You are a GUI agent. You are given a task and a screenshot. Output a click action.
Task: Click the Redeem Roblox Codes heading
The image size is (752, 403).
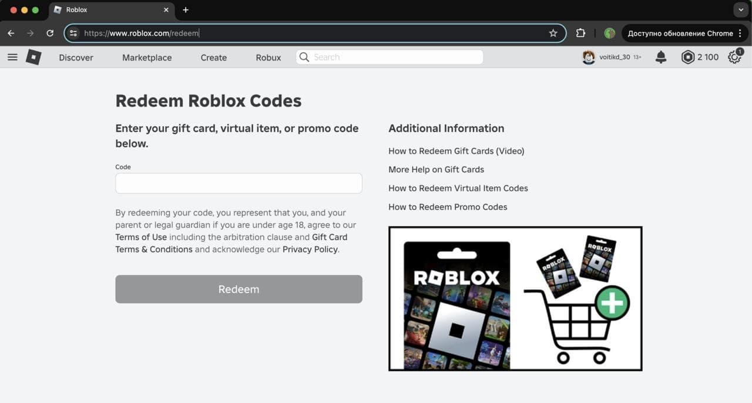point(209,101)
